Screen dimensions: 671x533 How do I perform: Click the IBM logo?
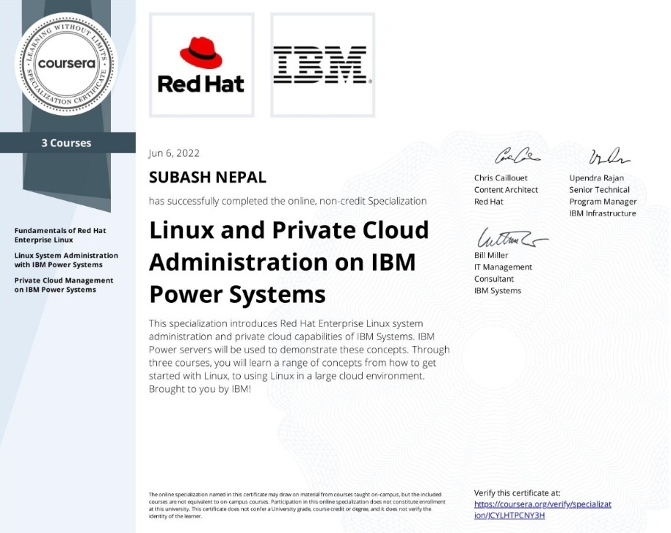click(323, 65)
